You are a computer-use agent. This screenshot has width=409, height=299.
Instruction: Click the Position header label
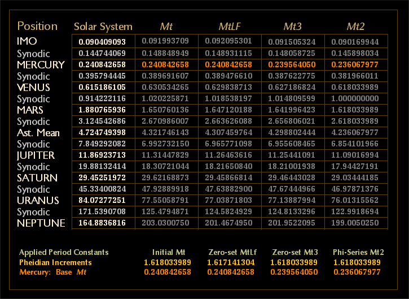pos(37,26)
